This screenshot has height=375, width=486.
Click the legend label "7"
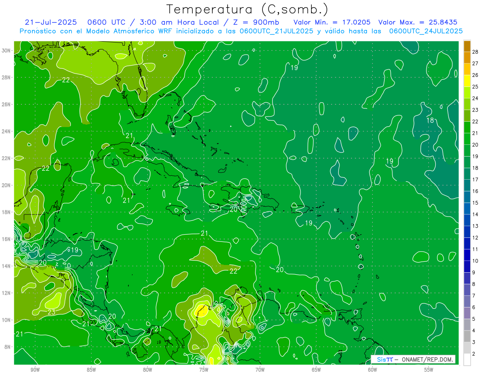[473, 296]
